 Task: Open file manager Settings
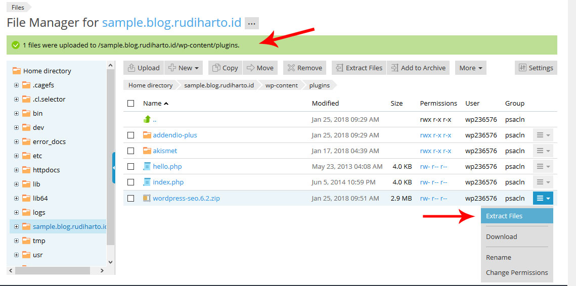[x=536, y=68]
